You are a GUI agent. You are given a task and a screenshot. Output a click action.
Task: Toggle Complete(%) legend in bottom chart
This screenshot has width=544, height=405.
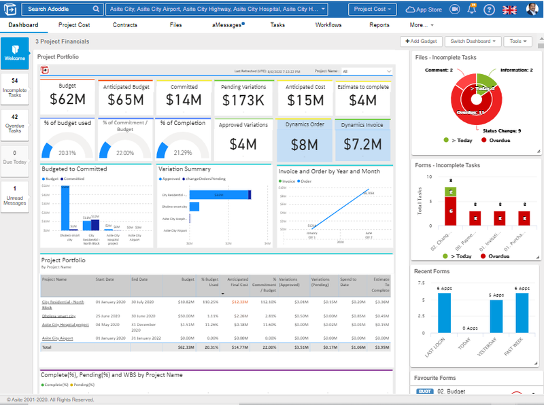[55, 385]
